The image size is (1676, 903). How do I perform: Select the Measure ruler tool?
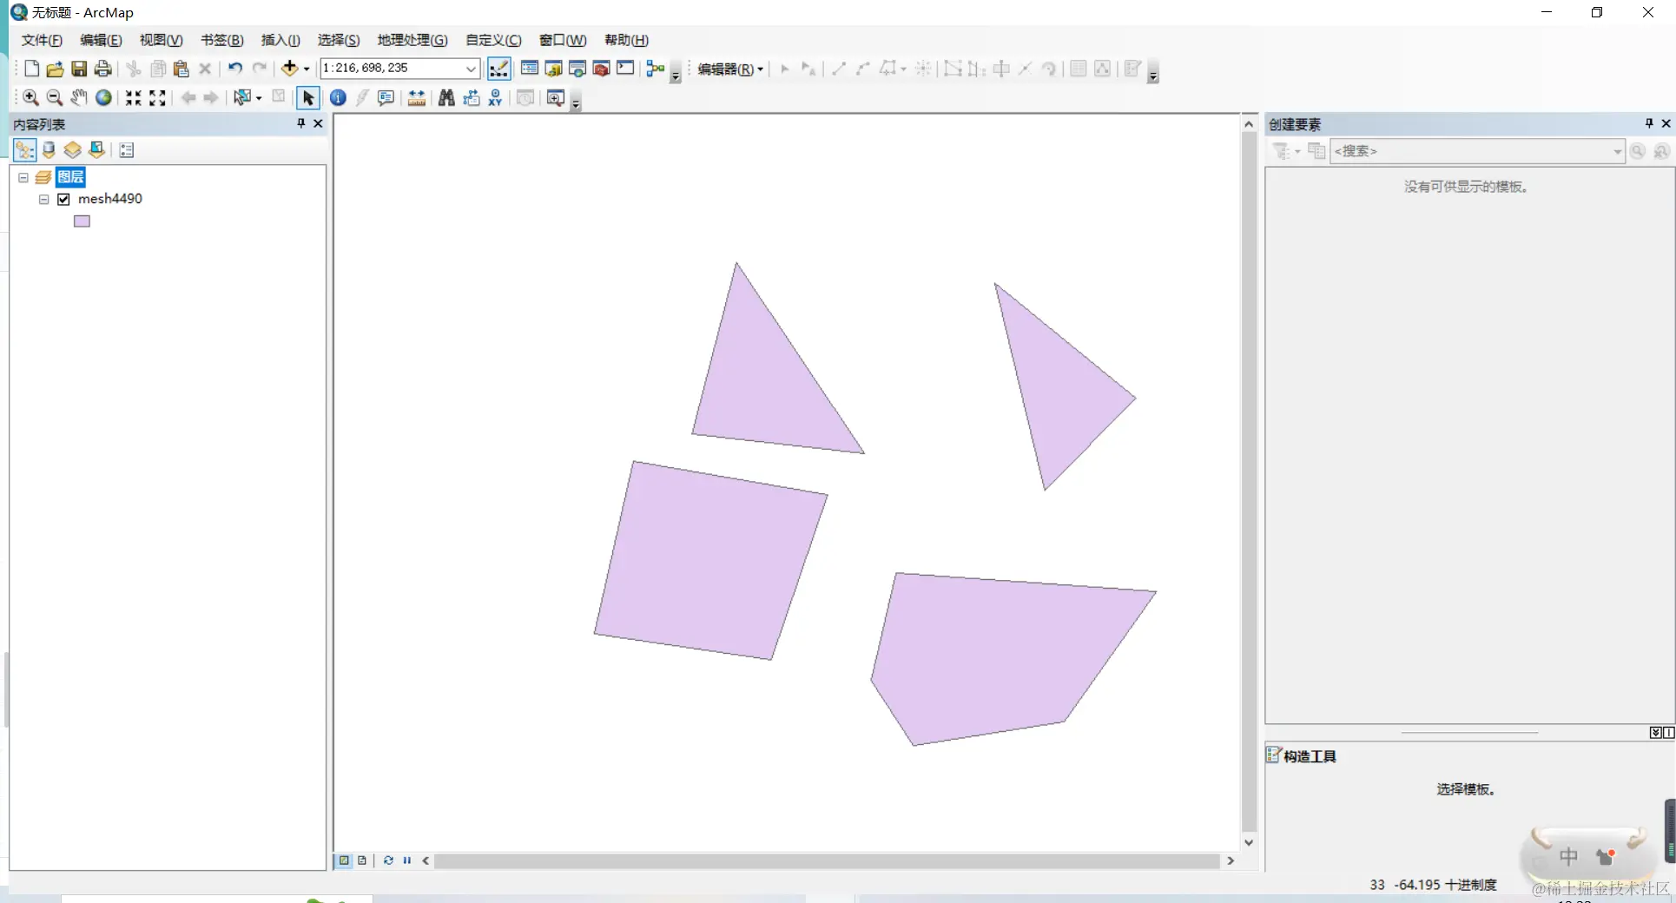pyautogui.click(x=417, y=98)
